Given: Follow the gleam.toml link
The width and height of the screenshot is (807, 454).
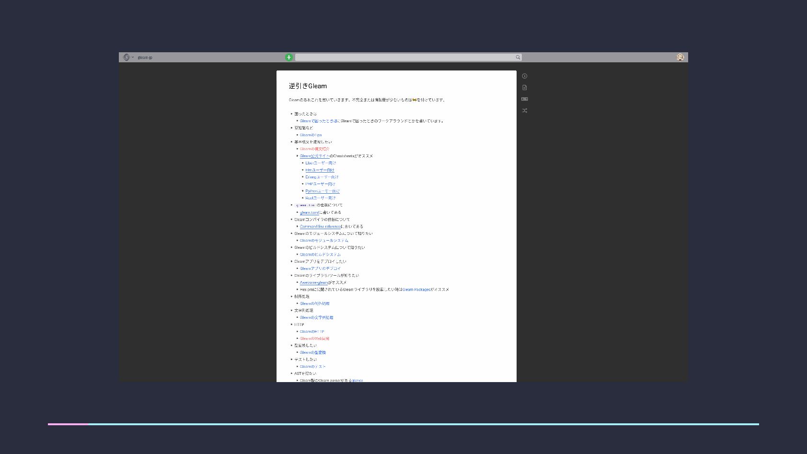Looking at the screenshot, I should tap(309, 212).
